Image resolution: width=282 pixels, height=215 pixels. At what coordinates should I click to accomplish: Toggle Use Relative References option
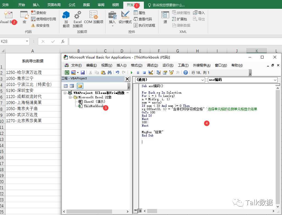point(44,19)
